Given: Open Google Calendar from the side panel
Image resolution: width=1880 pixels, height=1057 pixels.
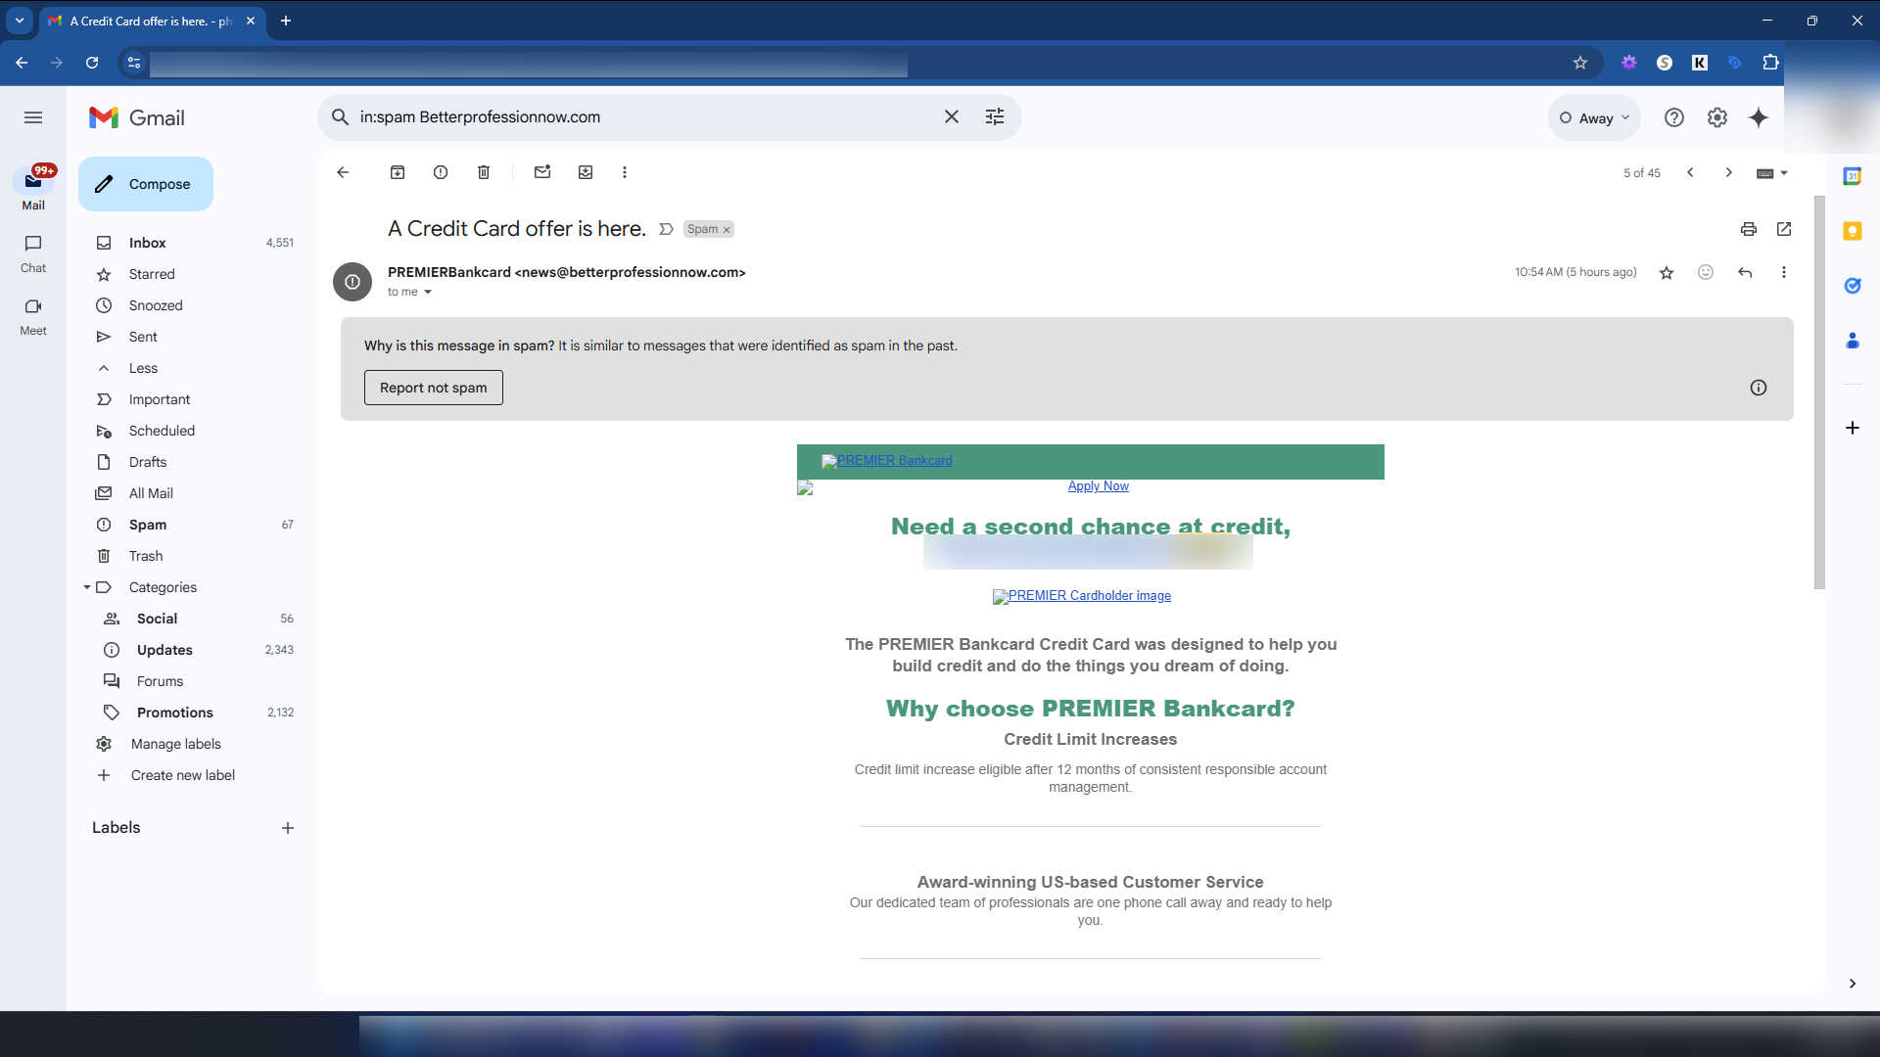Looking at the screenshot, I should click(x=1854, y=176).
